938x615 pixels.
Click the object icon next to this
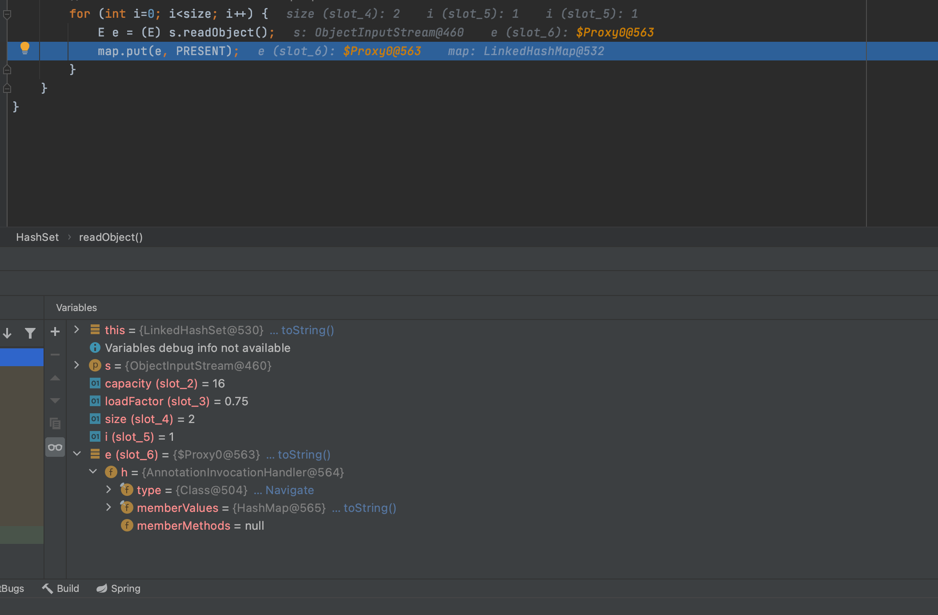click(x=95, y=329)
